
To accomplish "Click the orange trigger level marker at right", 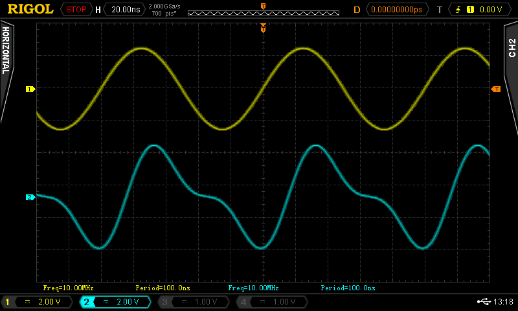I will coord(496,89).
